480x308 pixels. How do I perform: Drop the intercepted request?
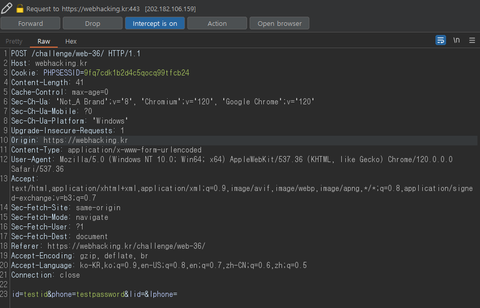point(93,23)
